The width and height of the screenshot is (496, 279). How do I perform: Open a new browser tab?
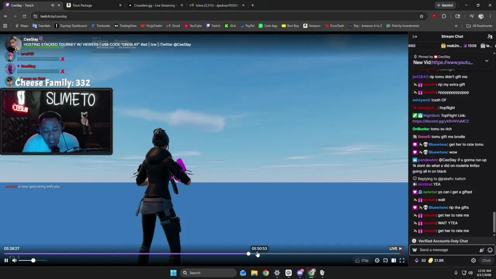[252, 5]
